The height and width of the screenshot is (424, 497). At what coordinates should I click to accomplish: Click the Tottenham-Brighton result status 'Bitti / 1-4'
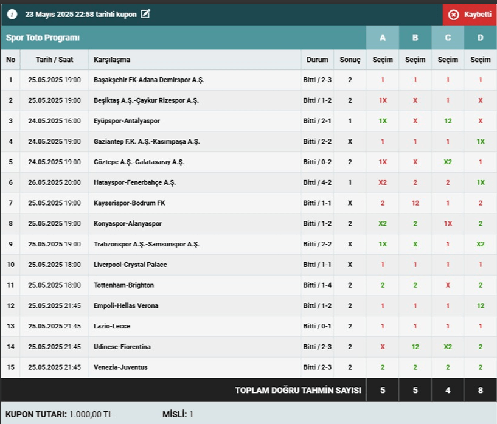317,285
